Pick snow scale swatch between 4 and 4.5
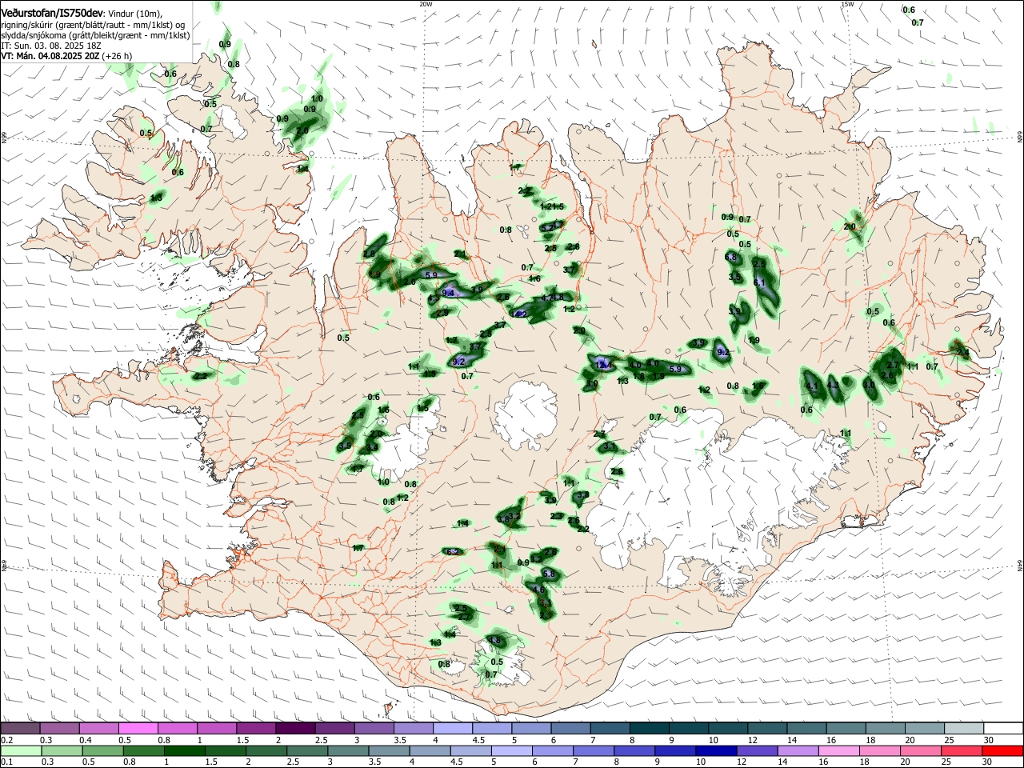 pos(452,729)
